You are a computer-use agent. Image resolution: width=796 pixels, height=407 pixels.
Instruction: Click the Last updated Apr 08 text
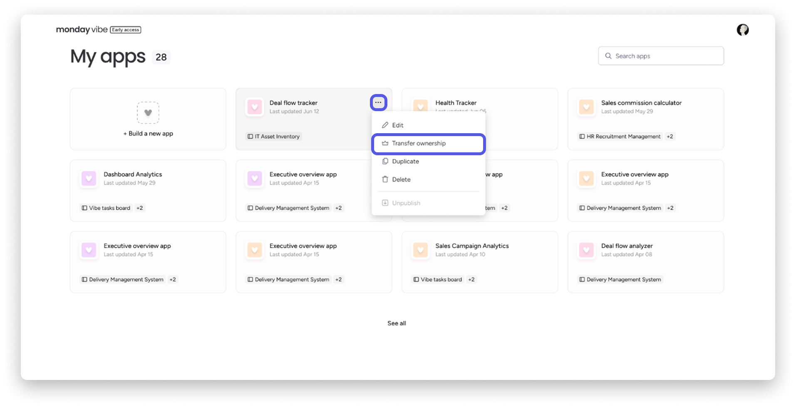(627, 255)
